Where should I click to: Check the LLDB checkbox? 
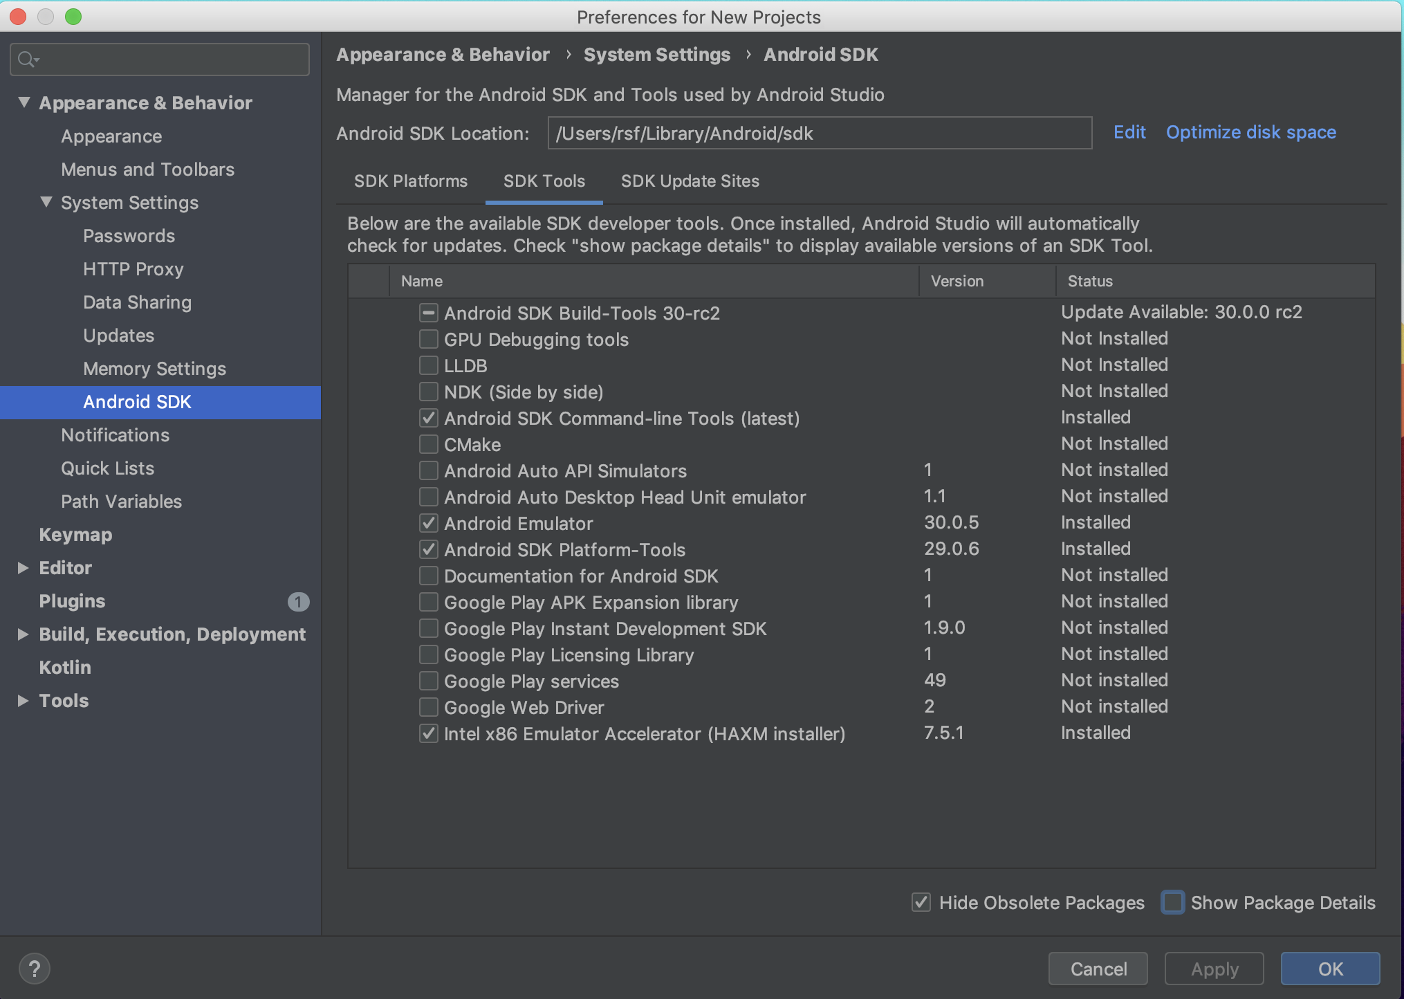(x=429, y=365)
